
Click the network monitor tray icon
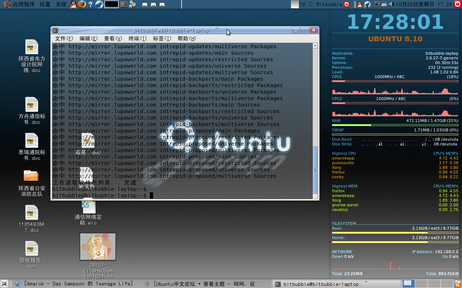[377, 4]
